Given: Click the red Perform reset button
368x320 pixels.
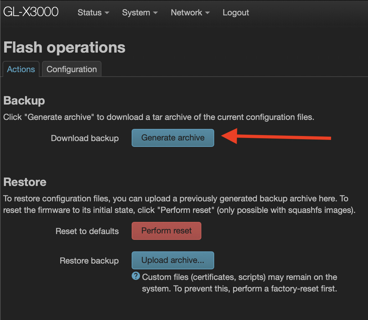Looking at the screenshot, I should point(166,231).
